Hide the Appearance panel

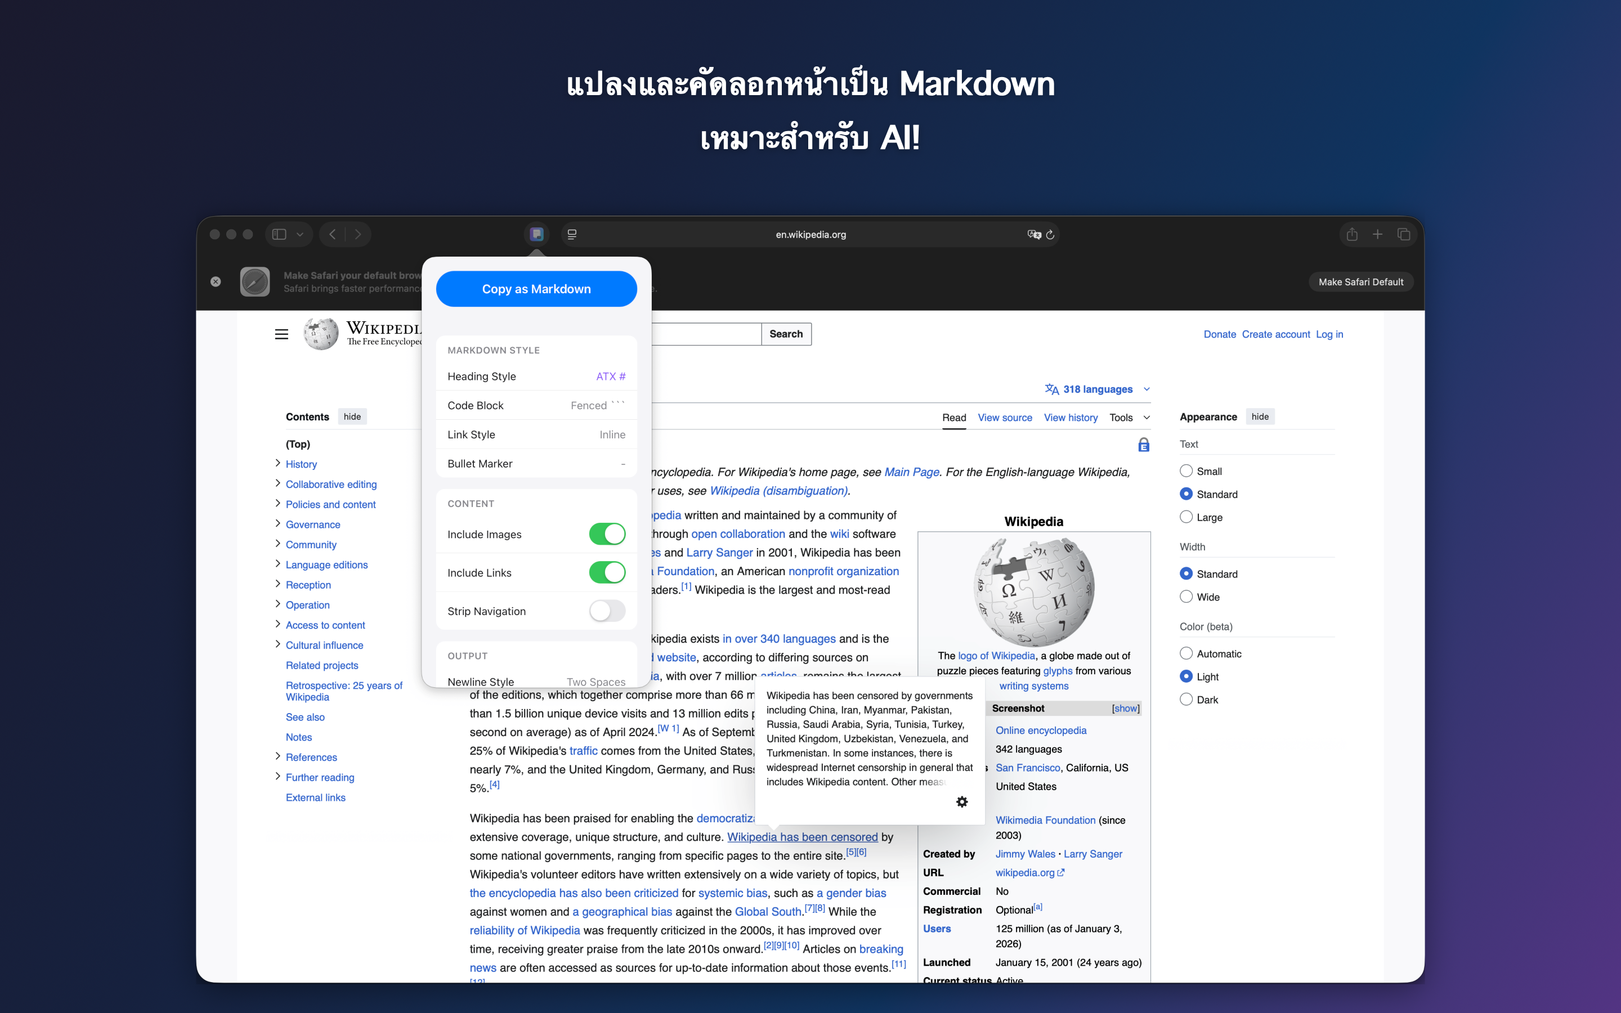coord(1260,416)
